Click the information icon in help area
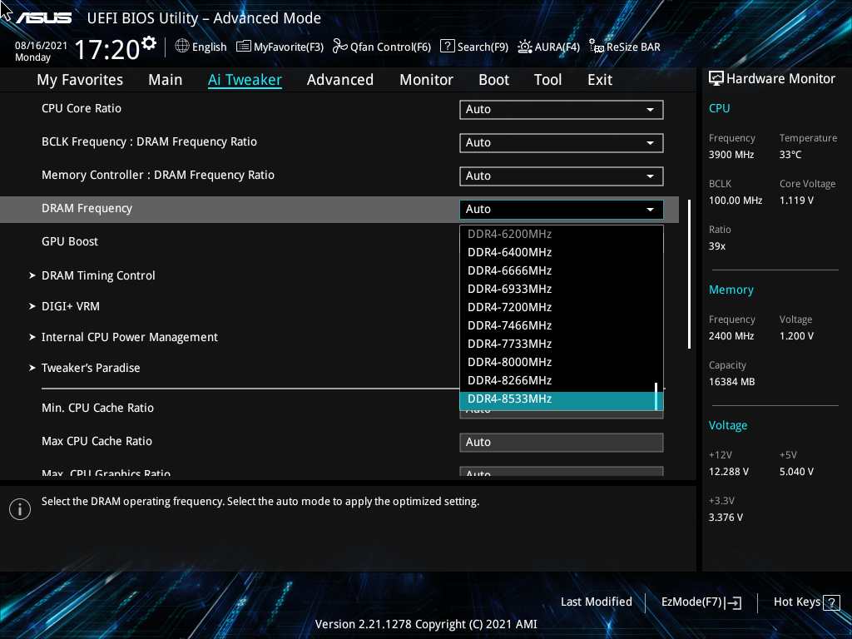The image size is (852, 639). click(20, 509)
